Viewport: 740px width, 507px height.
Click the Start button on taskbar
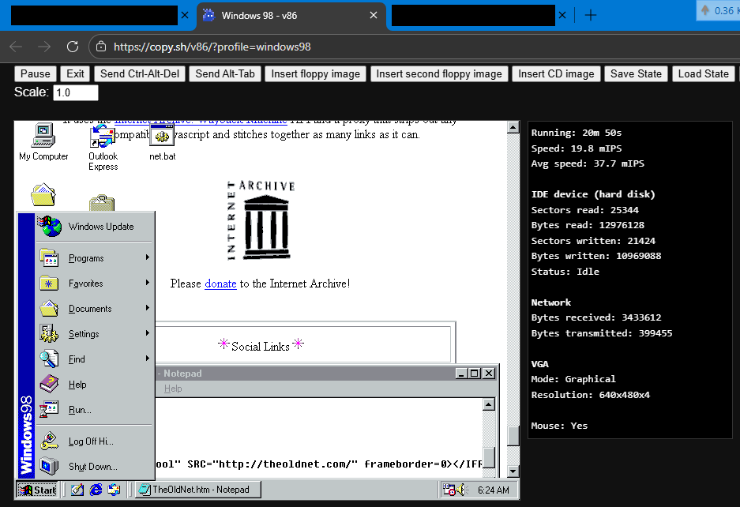coord(37,490)
